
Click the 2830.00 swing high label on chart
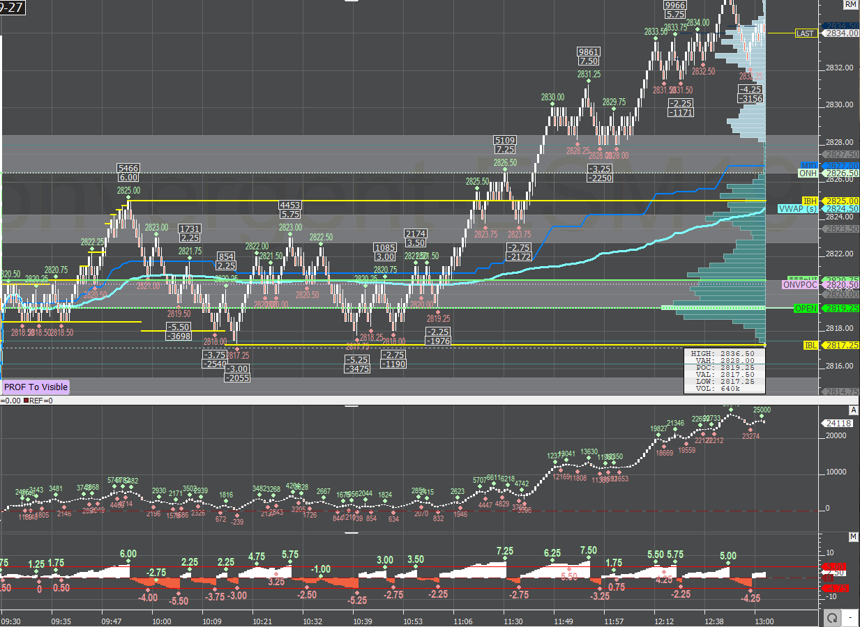[552, 98]
